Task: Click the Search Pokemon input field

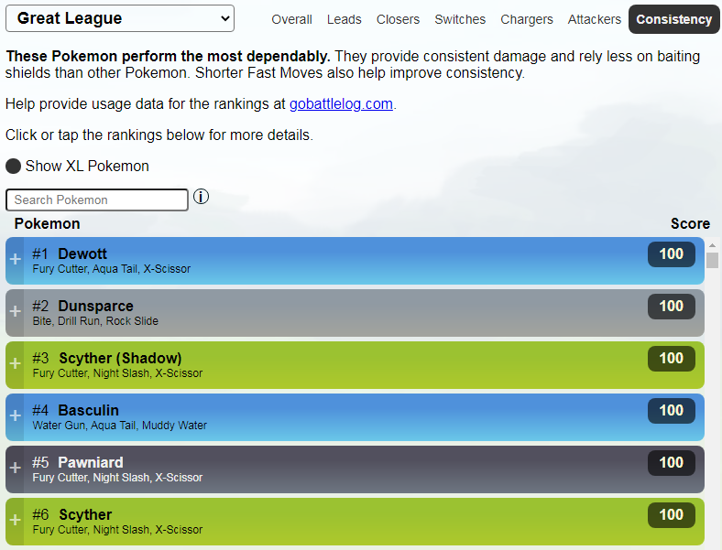Action: point(97,200)
